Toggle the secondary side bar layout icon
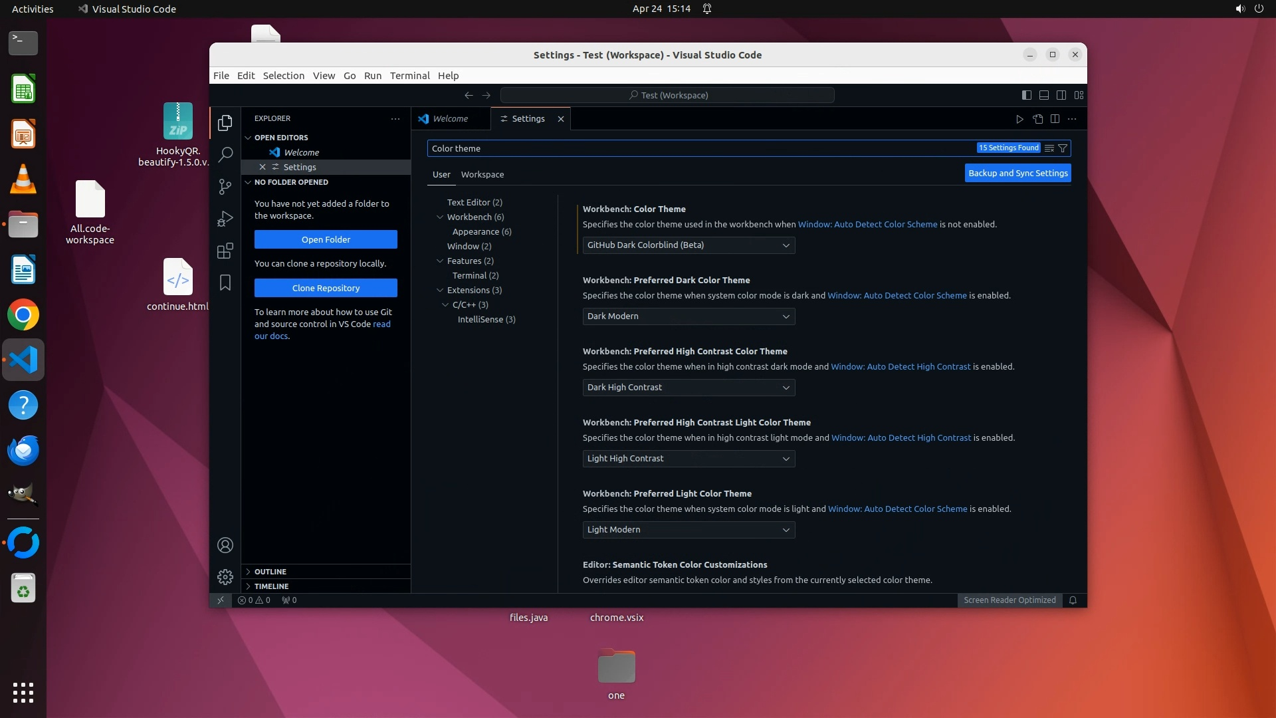The width and height of the screenshot is (1276, 718). click(x=1061, y=95)
